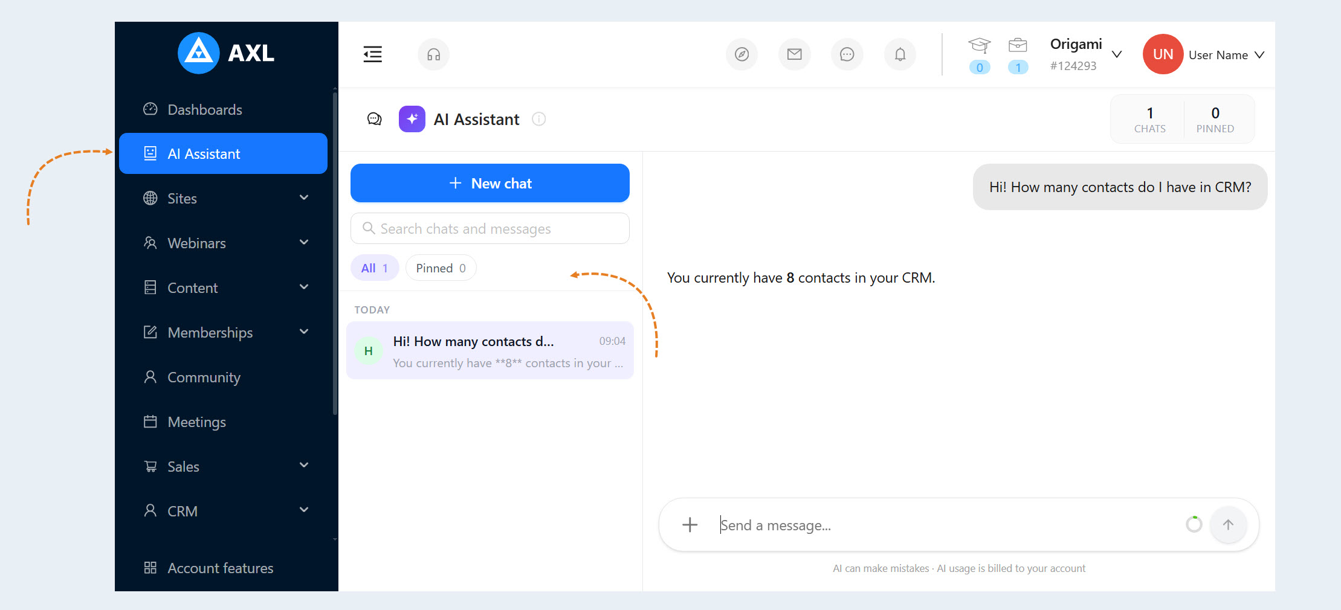This screenshot has height=610, width=1341.
Task: Select the Pinned chats filter tab
Action: point(441,268)
